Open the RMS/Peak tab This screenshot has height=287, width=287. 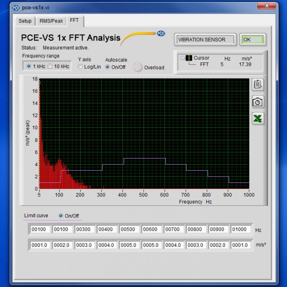[52, 21]
